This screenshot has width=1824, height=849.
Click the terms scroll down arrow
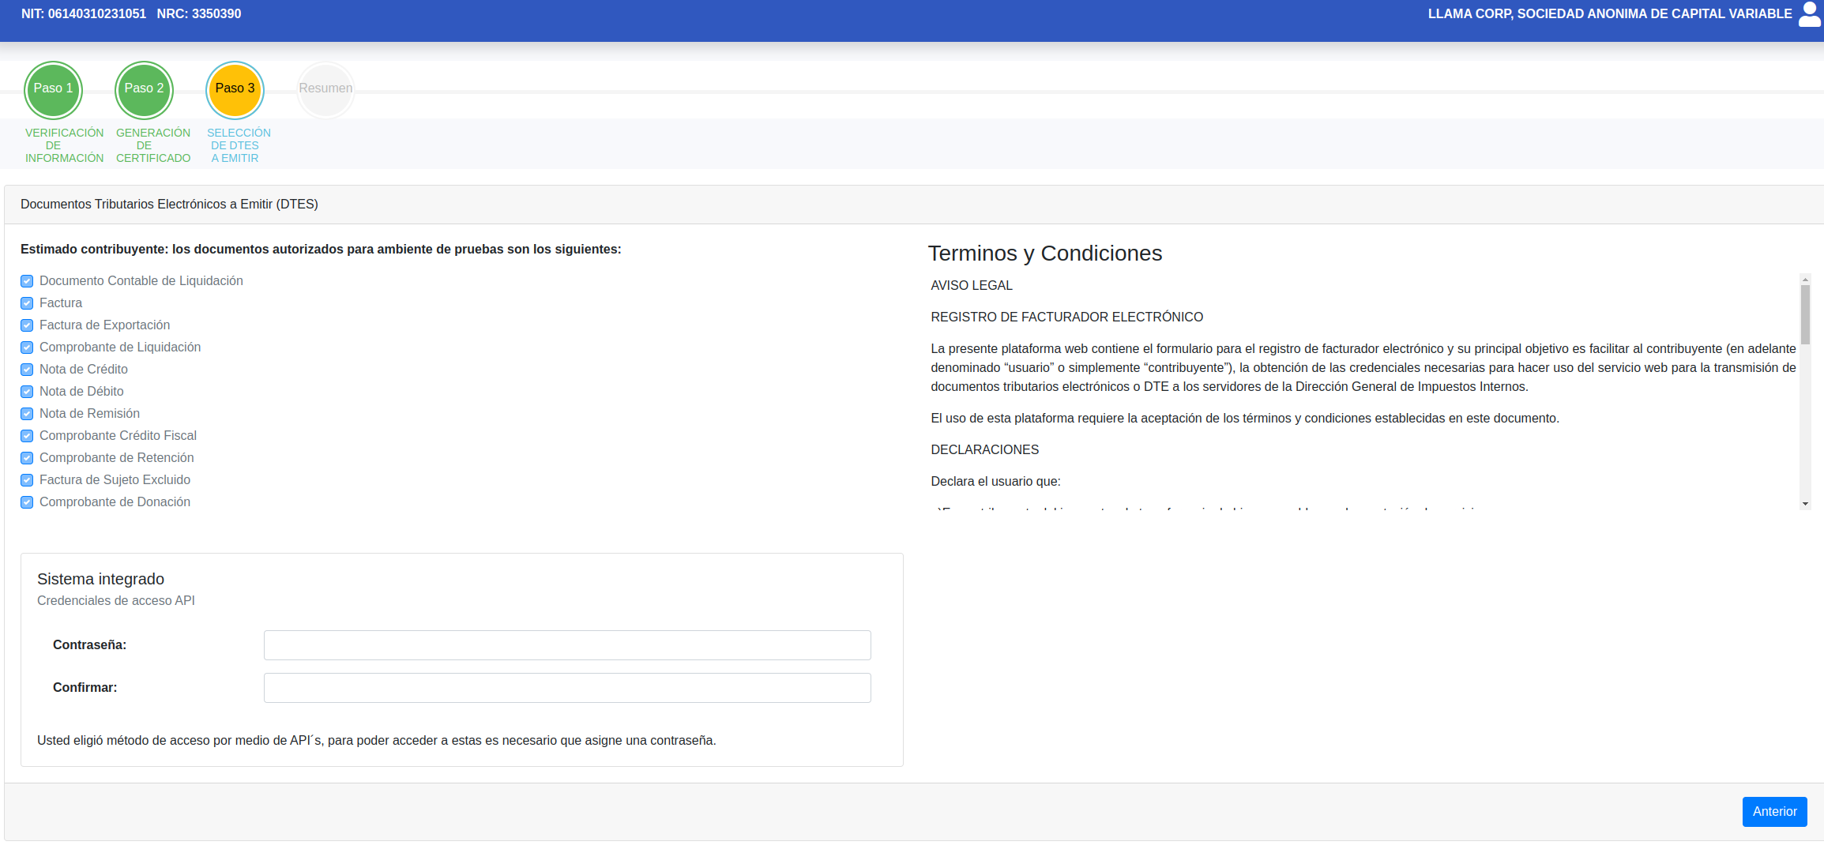(x=1805, y=504)
